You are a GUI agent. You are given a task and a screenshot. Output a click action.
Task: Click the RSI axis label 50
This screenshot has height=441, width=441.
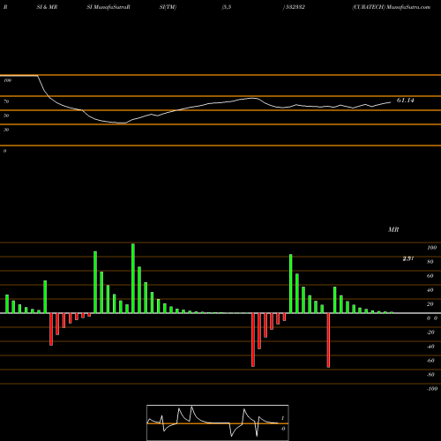6,116
